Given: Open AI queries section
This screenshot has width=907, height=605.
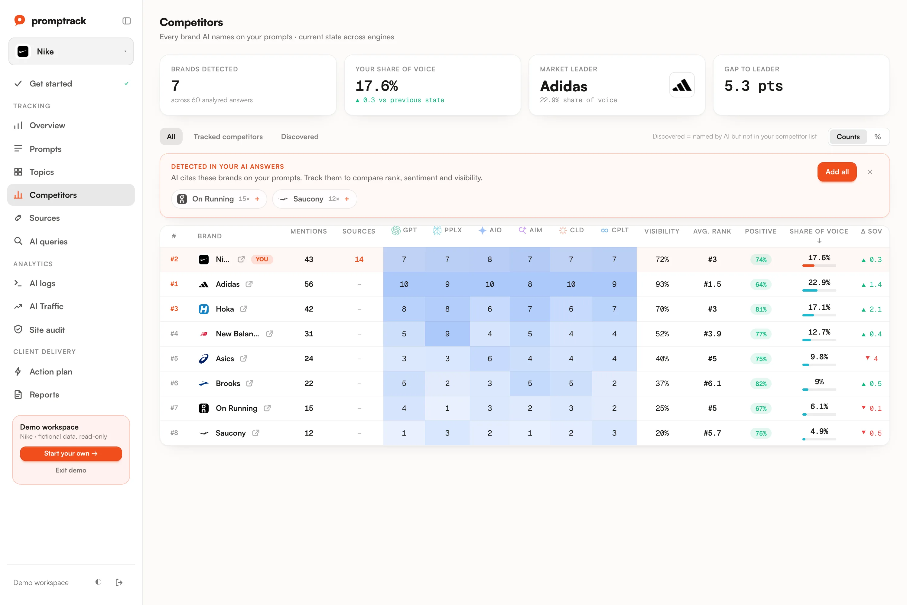Looking at the screenshot, I should [71, 241].
